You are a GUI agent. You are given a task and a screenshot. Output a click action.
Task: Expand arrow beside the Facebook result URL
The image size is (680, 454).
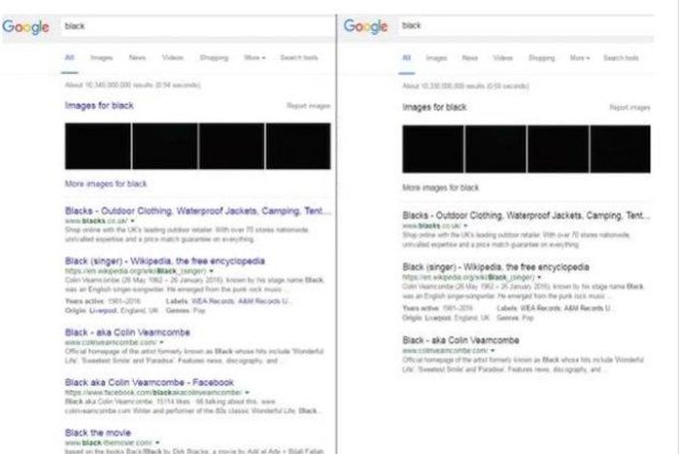[x=247, y=393]
